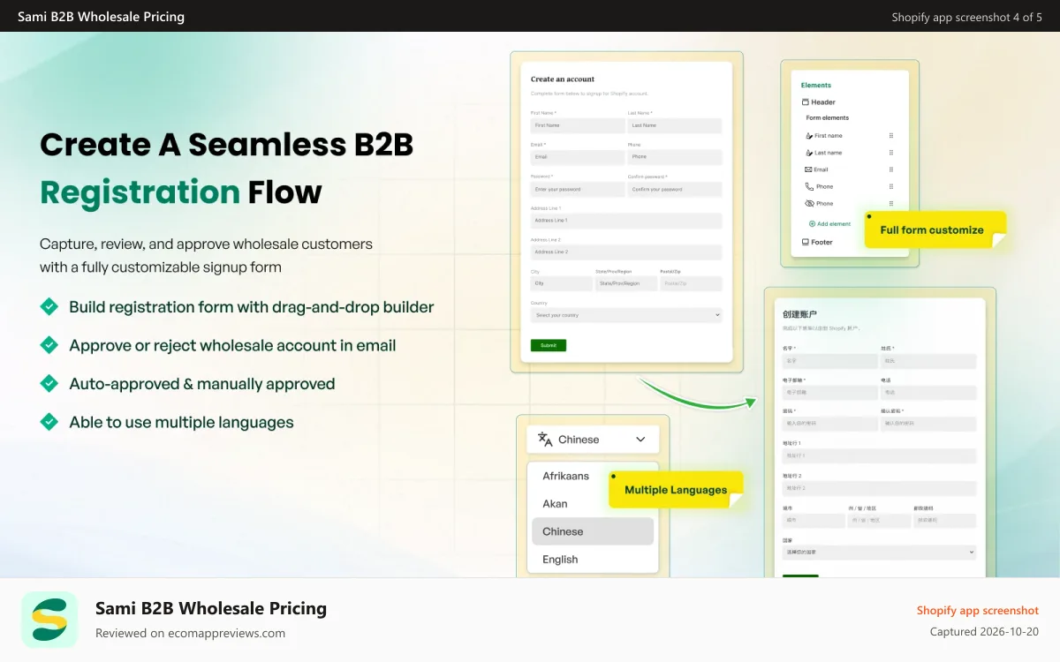Image resolution: width=1060 pixels, height=662 pixels.
Task: Click the Sami B2B Wholesale Pricing footer title
Action: (211, 608)
